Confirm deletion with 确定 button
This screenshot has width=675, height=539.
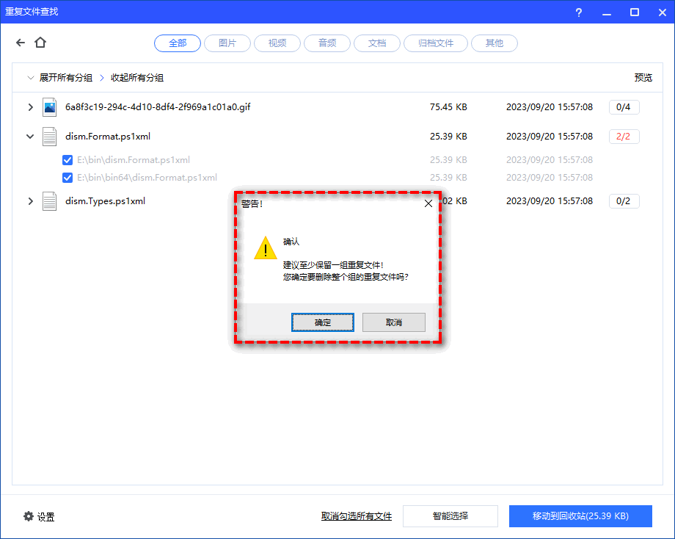click(x=323, y=322)
